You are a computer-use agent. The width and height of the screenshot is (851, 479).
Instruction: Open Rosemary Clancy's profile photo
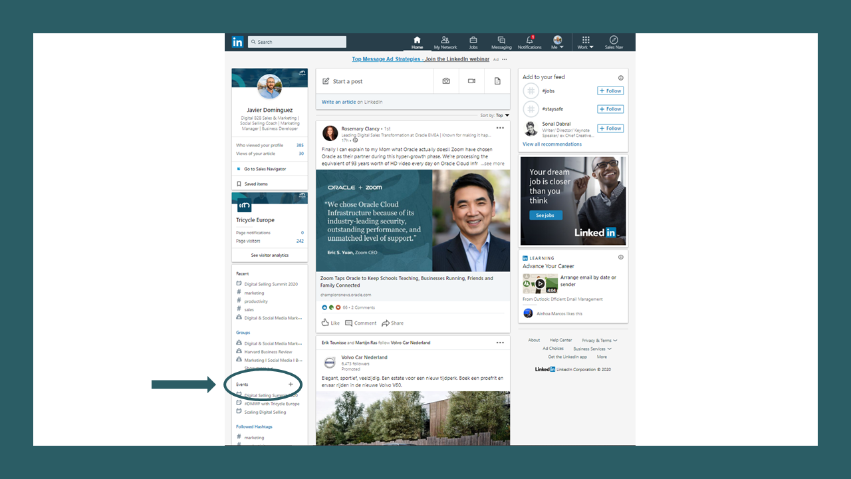point(330,133)
